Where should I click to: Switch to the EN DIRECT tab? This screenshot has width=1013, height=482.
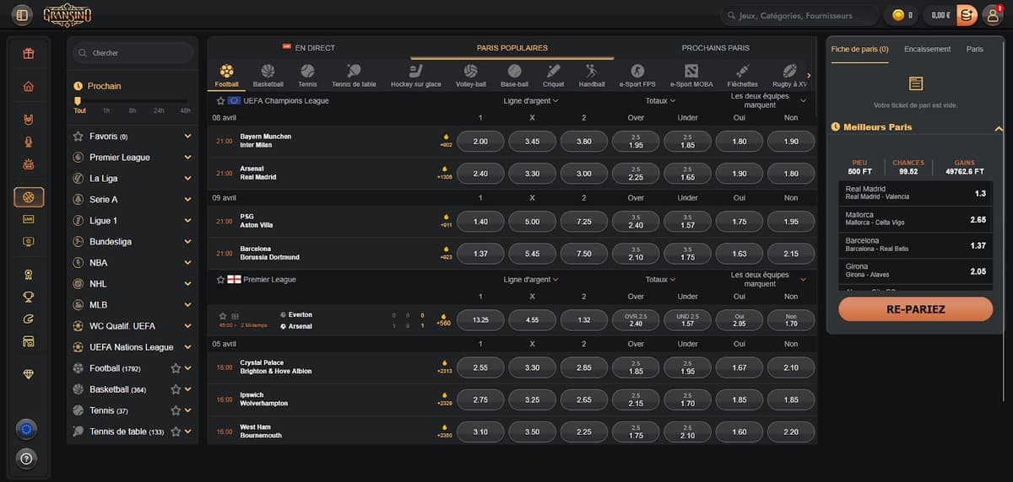tap(308, 48)
